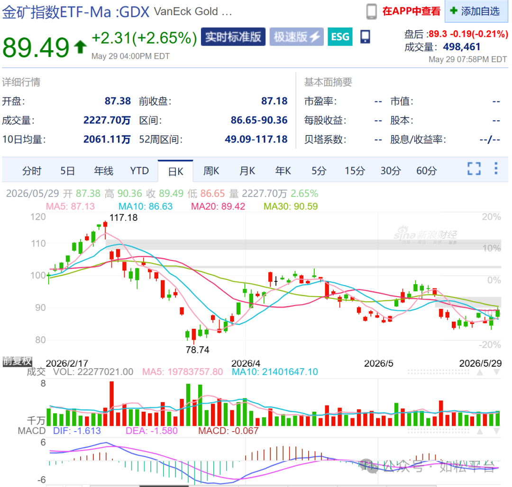This screenshot has height=487, width=512.
Task: Click the chart range scrollbar thumb at bottom
Action: pyautogui.click(x=164, y=486)
